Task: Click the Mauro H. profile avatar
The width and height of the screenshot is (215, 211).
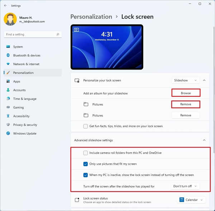Action: (x=10, y=19)
